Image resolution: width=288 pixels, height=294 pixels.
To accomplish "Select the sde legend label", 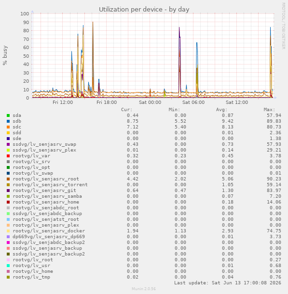I will click(17, 139).
